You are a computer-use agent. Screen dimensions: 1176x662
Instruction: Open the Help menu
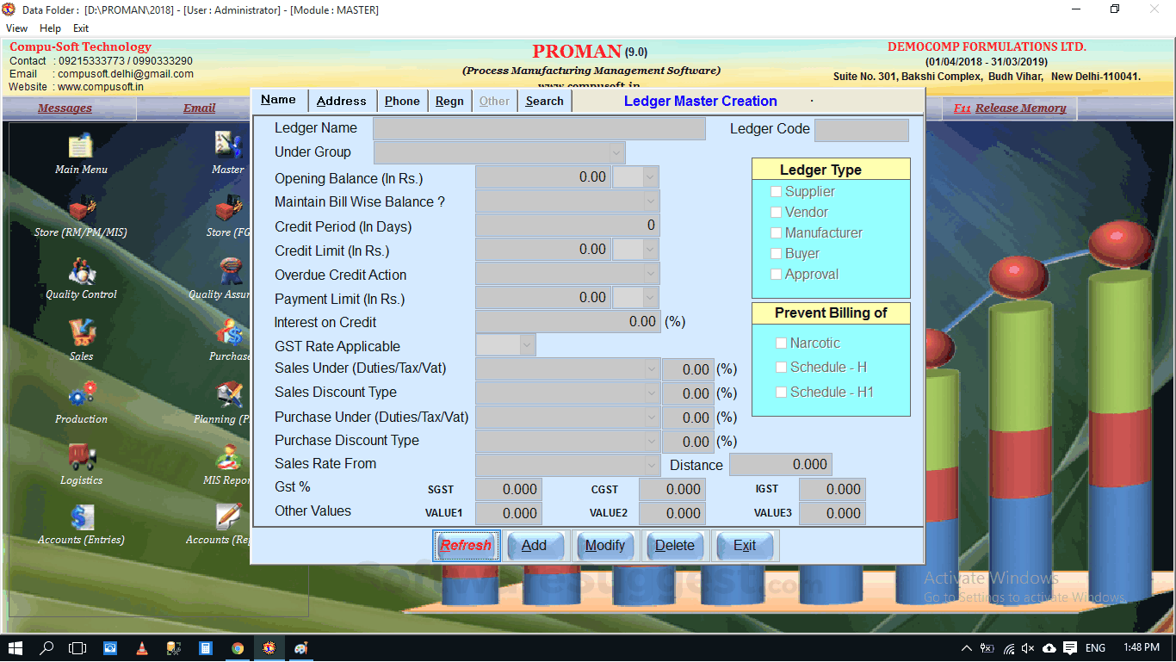(x=50, y=28)
